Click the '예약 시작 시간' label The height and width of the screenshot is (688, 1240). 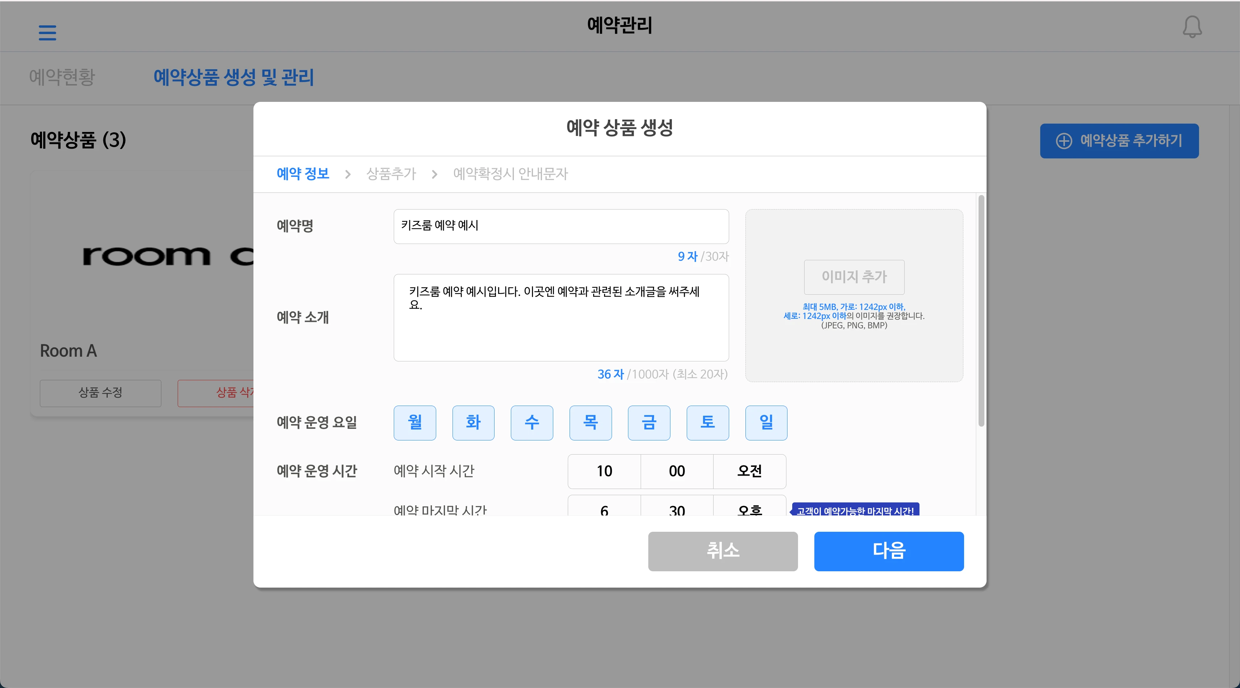[434, 471]
